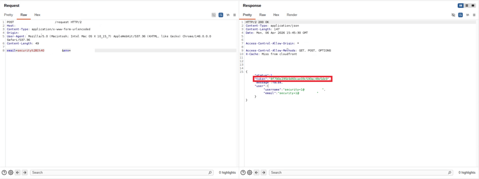Screen dimensions: 479x179
Task: Toggle show non-printable \n in Response
Action: (467, 14)
